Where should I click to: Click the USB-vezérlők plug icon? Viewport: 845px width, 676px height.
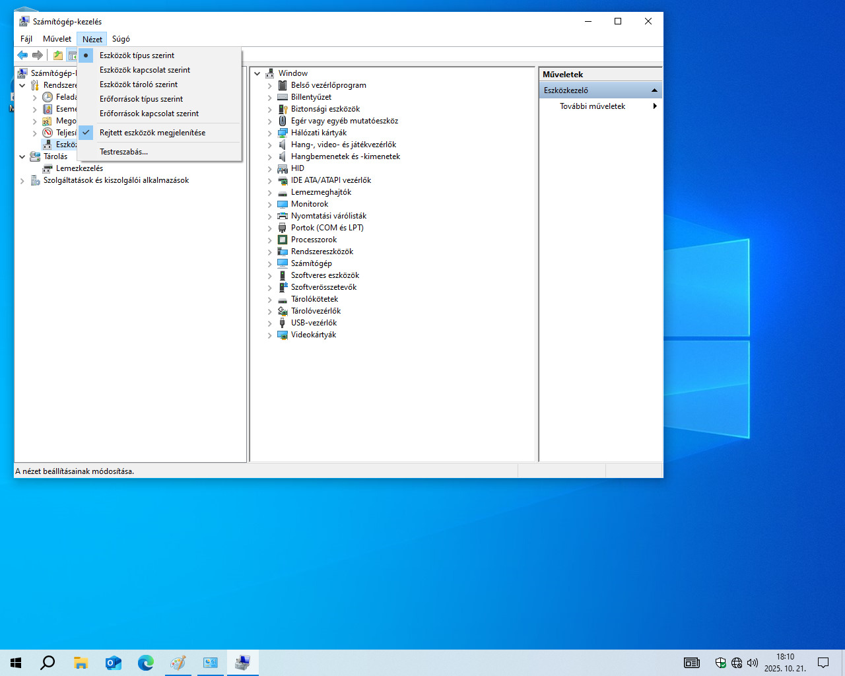tap(283, 323)
